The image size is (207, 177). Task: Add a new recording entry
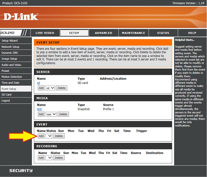pos(41,158)
